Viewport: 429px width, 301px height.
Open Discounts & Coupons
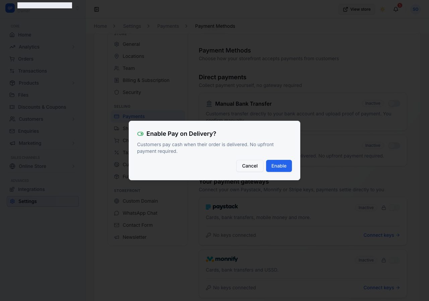(43, 107)
